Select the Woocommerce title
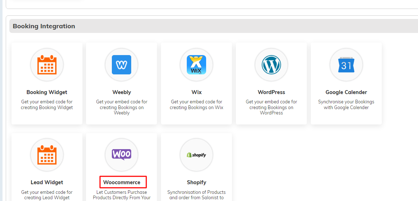 click(x=122, y=182)
